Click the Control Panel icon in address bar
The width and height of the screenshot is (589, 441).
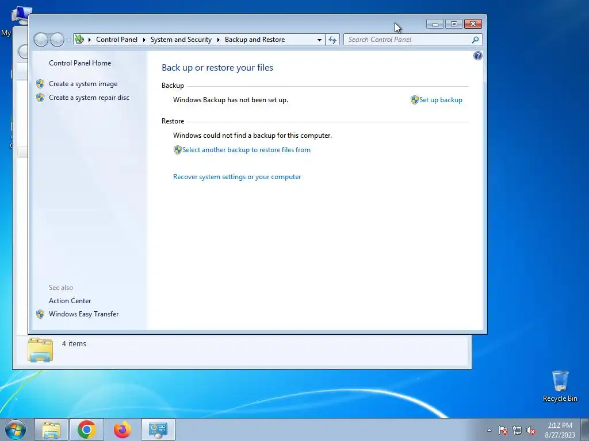(79, 40)
